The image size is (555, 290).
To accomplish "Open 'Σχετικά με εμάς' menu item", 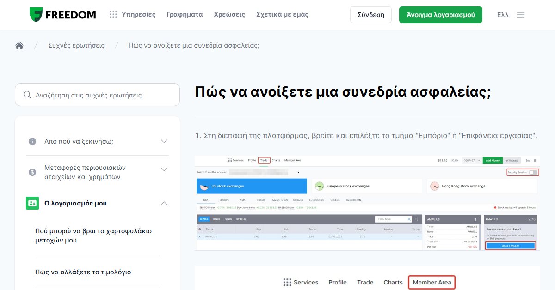I will (282, 15).
